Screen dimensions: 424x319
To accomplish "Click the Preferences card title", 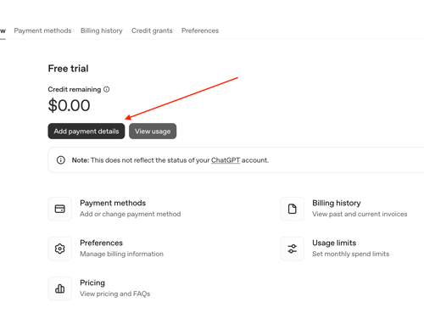I will 101,243.
